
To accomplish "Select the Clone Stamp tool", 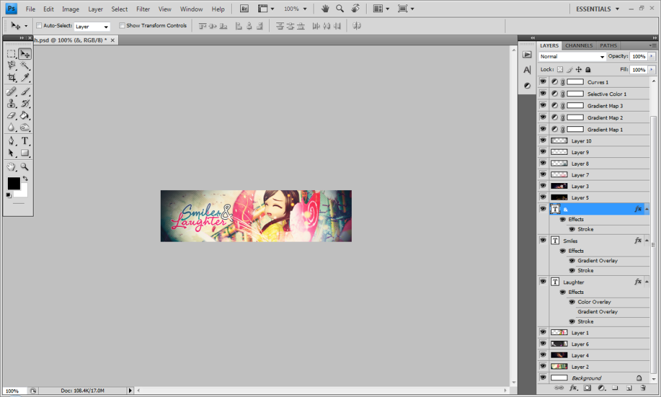I will tap(12, 104).
